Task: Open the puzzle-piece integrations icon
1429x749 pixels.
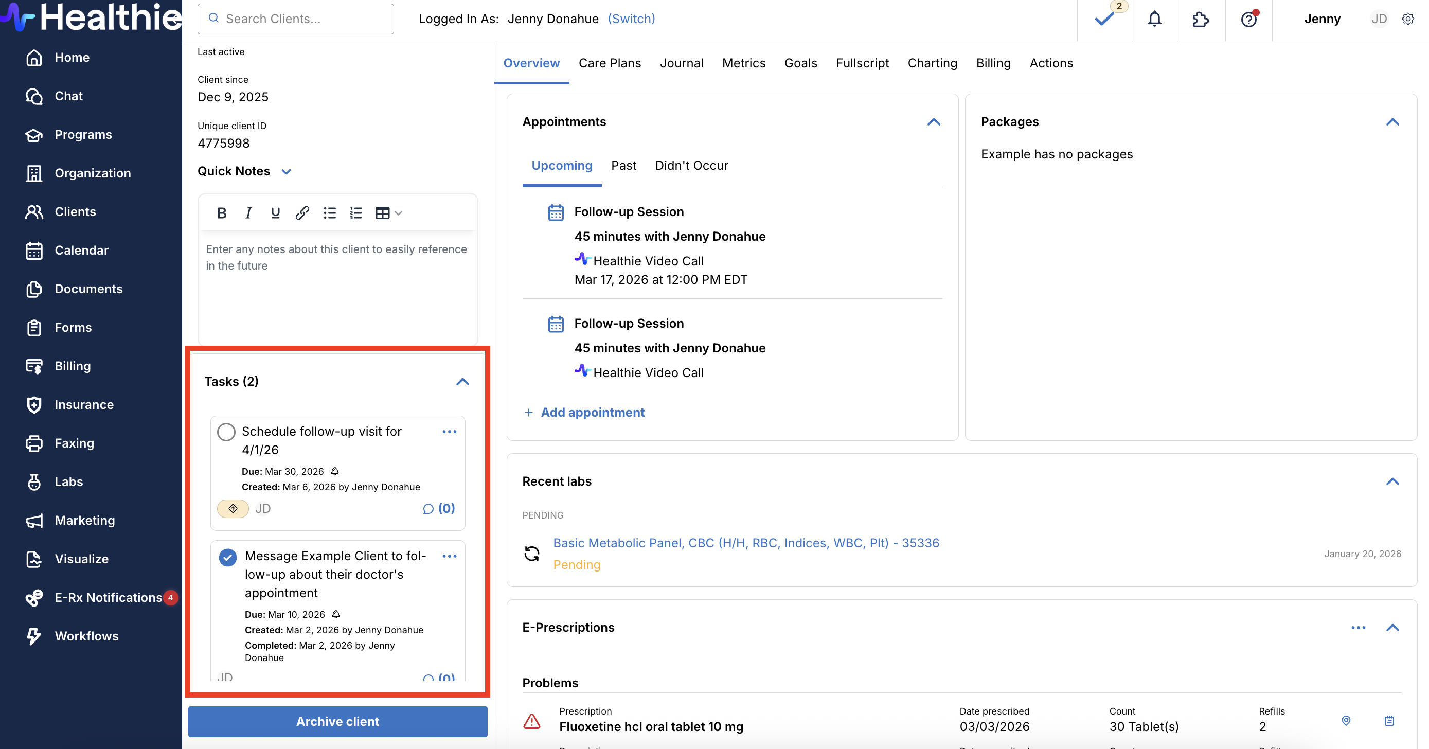Action: [x=1201, y=20]
